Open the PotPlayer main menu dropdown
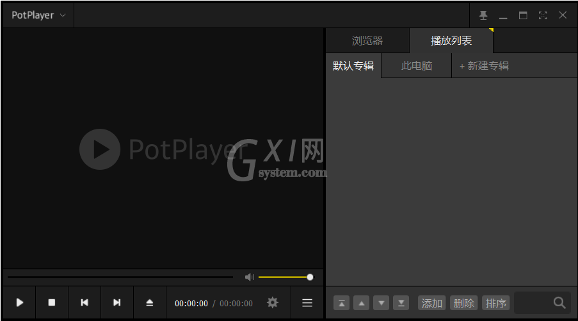Screen dimensions: 578x321 click(x=38, y=15)
